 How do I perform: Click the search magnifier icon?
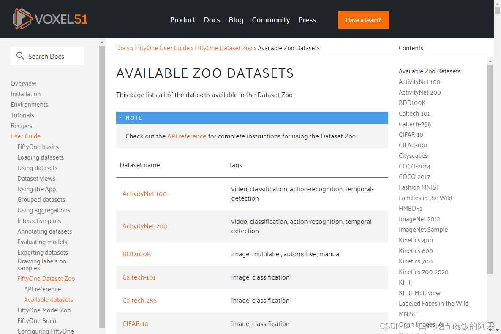20,56
